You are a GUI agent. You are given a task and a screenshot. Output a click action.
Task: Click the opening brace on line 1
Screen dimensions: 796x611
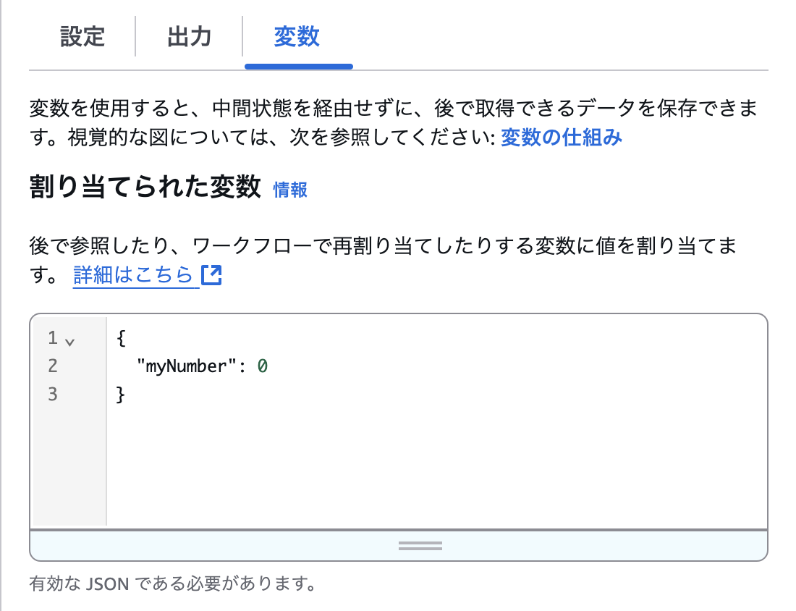pyautogui.click(x=120, y=338)
